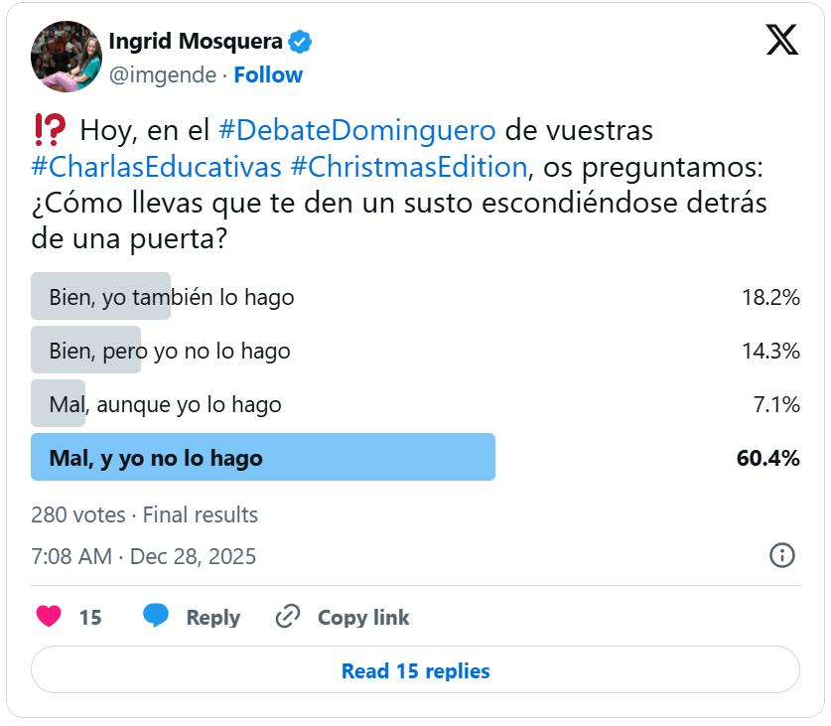Screen dimensions: 831x726
Task: Click the pink heart like icon
Action: pyautogui.click(x=49, y=617)
